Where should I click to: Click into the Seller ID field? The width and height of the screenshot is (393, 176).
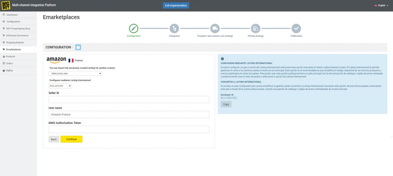(x=129, y=100)
